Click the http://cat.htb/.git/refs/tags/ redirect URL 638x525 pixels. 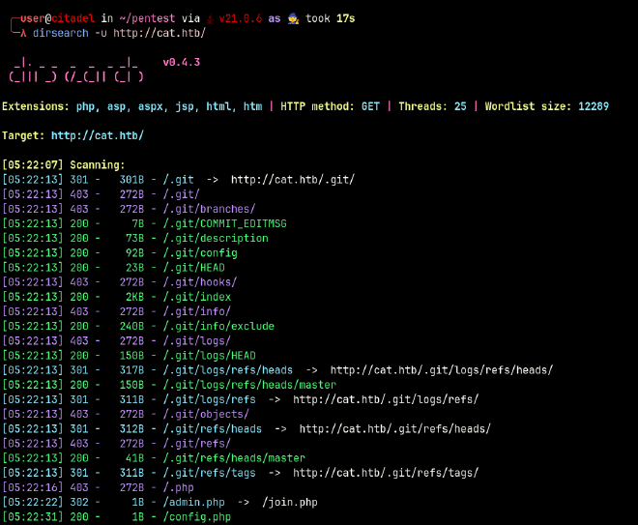click(x=386, y=473)
